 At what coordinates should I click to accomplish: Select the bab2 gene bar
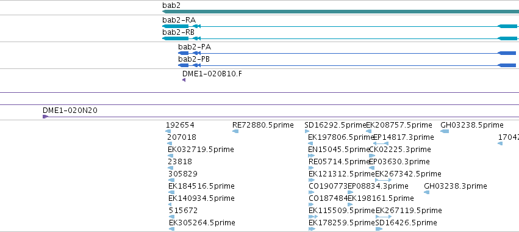(x=340, y=12)
